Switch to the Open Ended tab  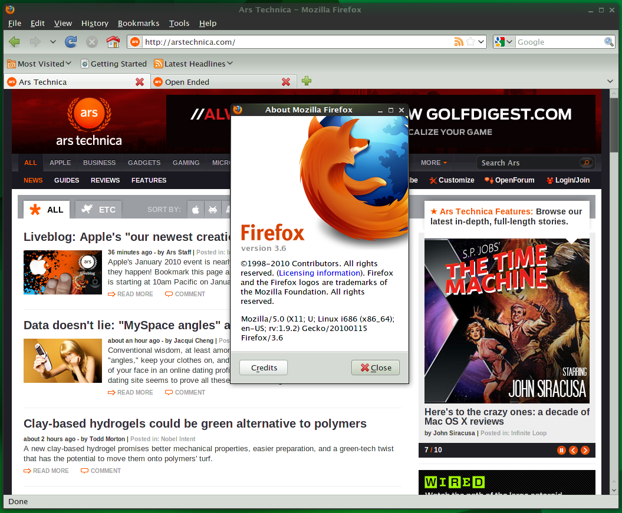coord(218,82)
